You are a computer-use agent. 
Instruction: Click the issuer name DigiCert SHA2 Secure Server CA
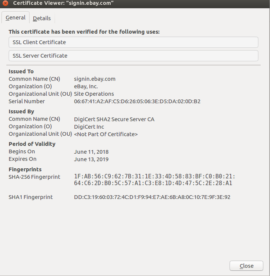click(x=114, y=119)
